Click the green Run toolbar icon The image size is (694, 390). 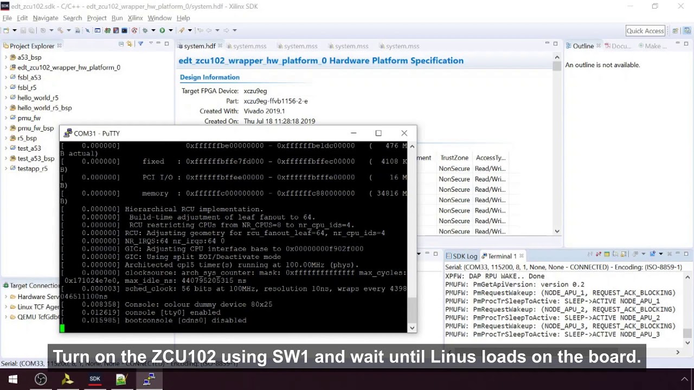tap(162, 30)
